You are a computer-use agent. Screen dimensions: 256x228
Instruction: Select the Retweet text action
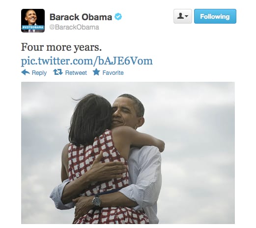(x=76, y=72)
